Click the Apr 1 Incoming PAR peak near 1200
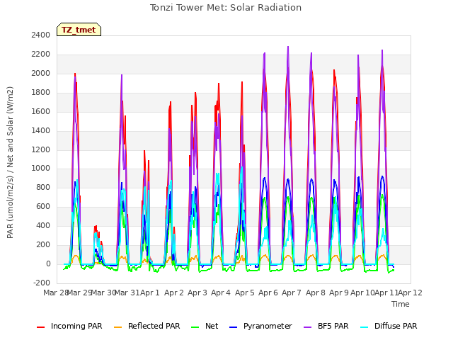 144,151
